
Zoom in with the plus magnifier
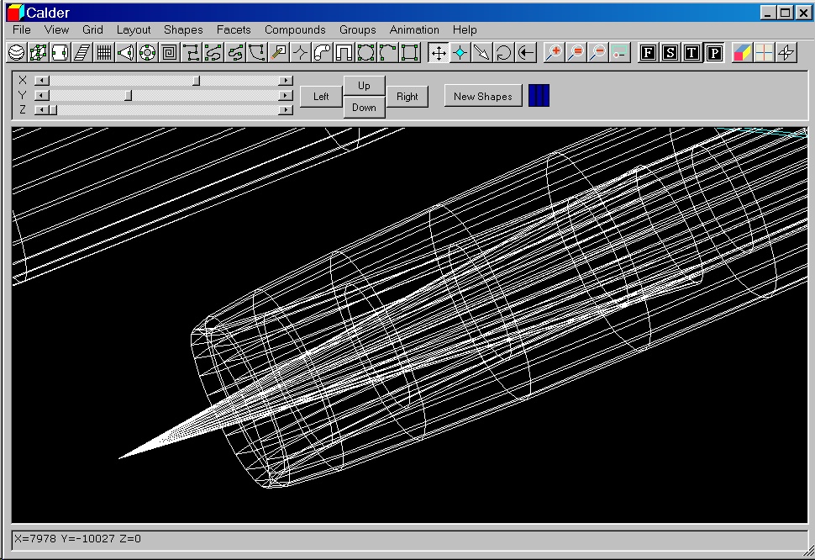click(554, 53)
